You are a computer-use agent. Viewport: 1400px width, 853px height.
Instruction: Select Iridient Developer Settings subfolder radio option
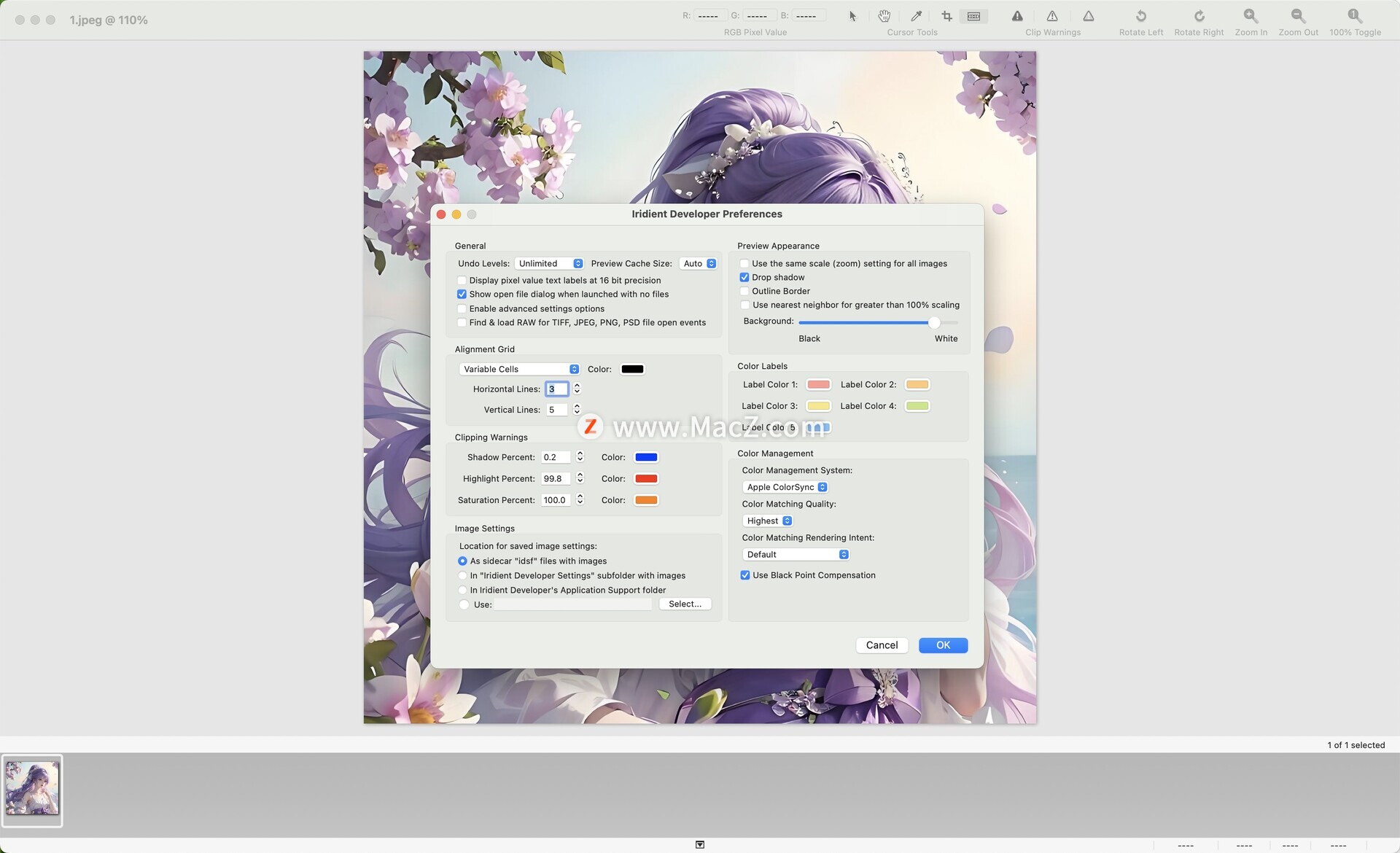click(462, 576)
